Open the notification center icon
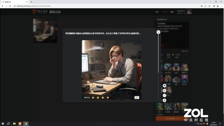The height and width of the screenshot is (126, 224). pos(220,124)
